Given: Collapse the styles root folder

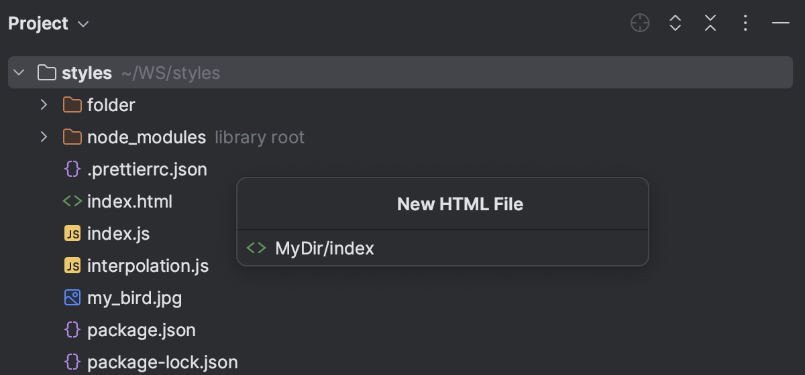Looking at the screenshot, I should pos(19,72).
